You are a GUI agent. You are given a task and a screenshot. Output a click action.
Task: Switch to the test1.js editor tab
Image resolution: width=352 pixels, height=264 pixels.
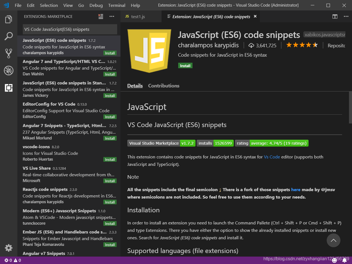pos(138,16)
